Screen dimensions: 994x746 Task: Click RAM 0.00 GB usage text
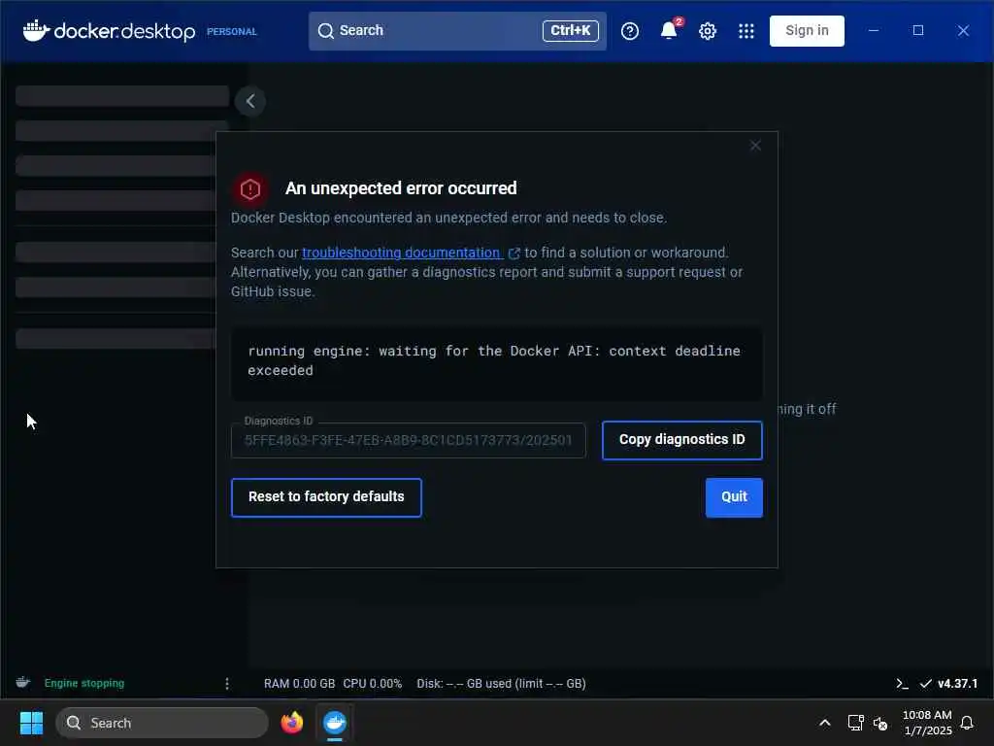coord(299,683)
